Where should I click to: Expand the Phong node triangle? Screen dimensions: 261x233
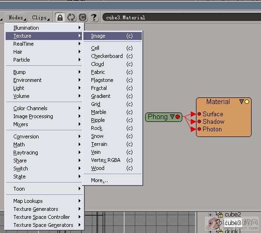172,117
